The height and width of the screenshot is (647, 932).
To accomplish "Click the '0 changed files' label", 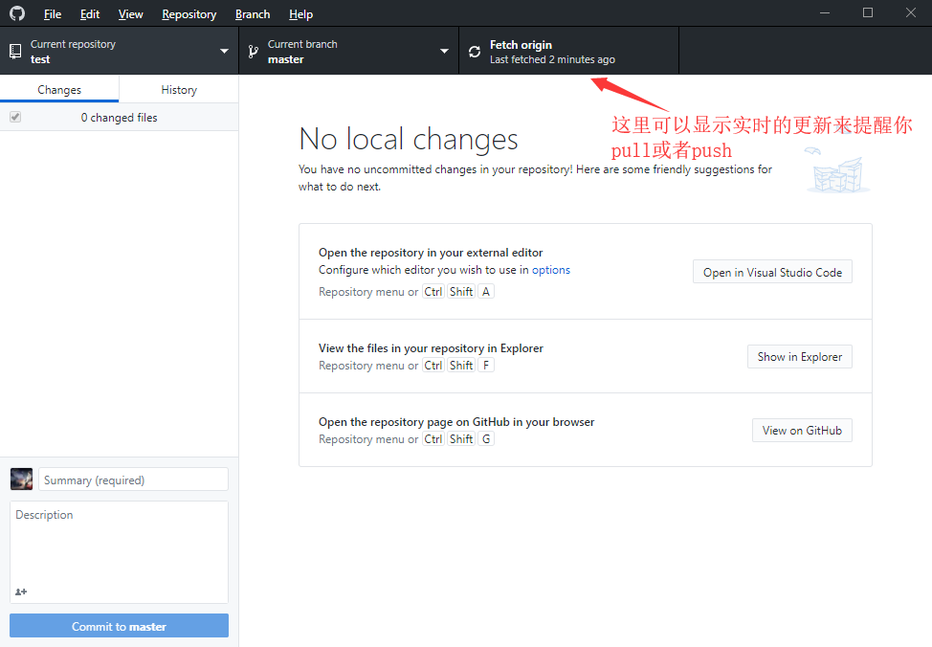I will (119, 118).
